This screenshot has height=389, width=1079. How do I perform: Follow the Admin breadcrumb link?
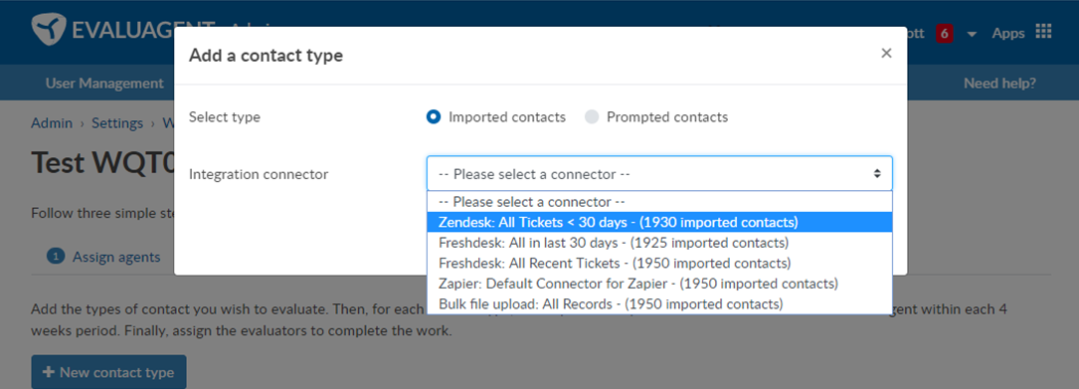coord(52,123)
